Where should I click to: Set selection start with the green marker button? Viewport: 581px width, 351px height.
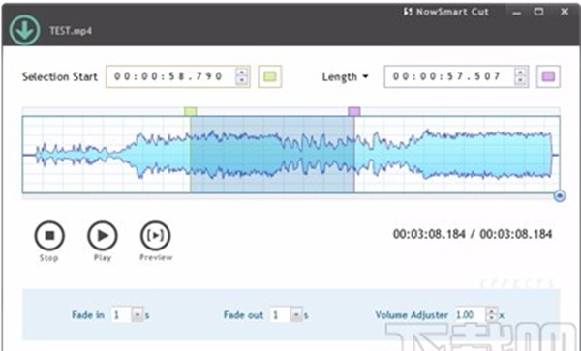[270, 76]
